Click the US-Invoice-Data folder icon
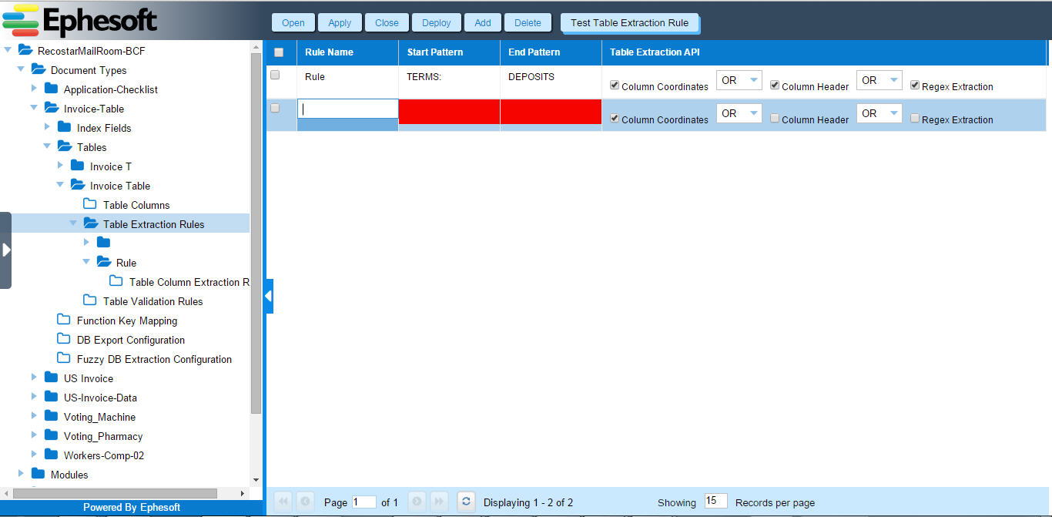The image size is (1052, 517). 52,397
